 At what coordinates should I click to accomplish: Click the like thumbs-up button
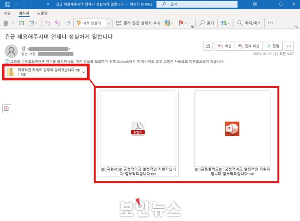[x=208, y=46]
